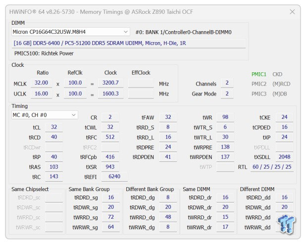The width and height of the screenshot is (307, 246).
Task: Click the tWRPDEN value 137
Action: (x=225, y=157)
